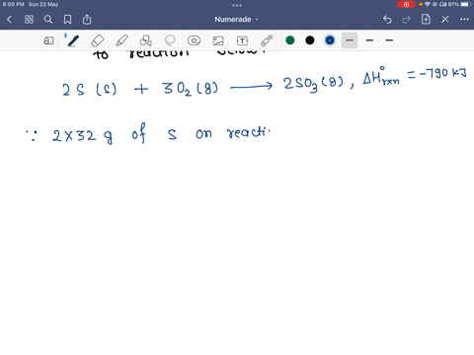This screenshot has height=355, width=474.
Task: Tap the status bar time 6:09 PM
Action: (x=13, y=4)
